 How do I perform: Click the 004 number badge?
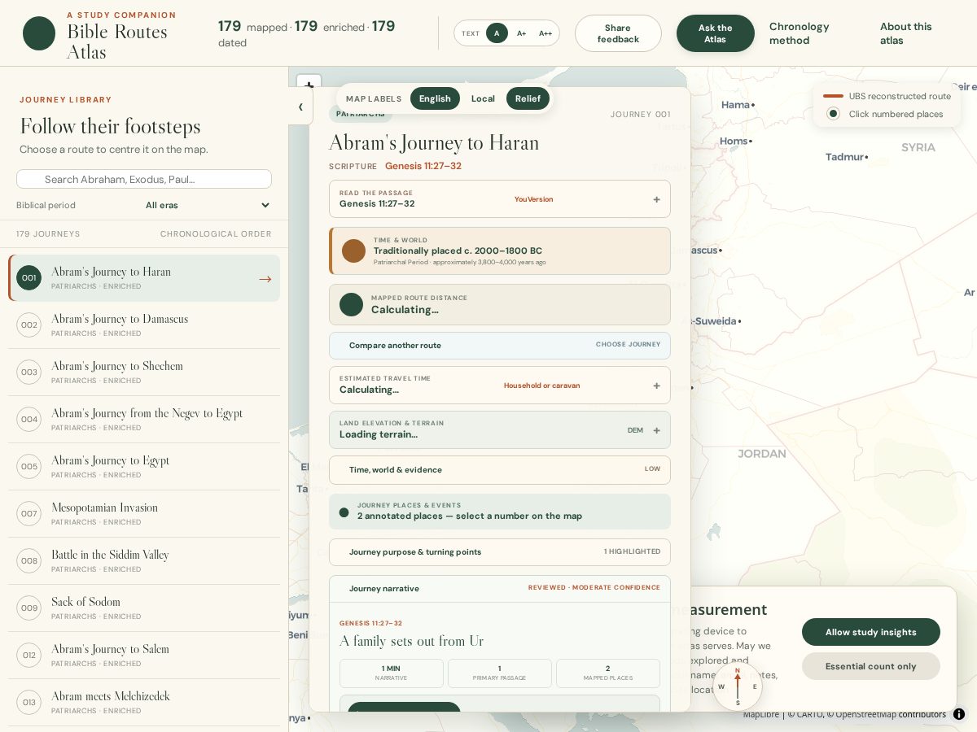pos(29,420)
